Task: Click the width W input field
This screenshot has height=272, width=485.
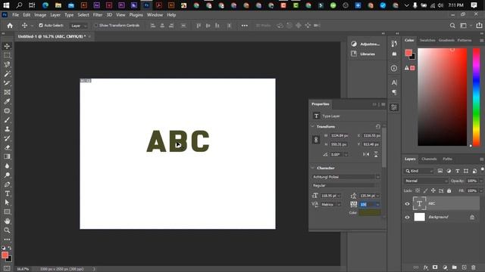Action: tap(339, 136)
